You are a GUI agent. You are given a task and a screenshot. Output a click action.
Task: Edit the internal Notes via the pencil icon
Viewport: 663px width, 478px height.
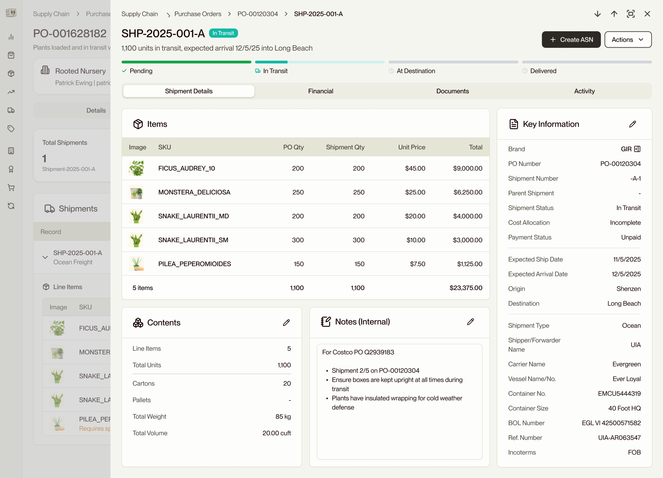[x=471, y=322]
